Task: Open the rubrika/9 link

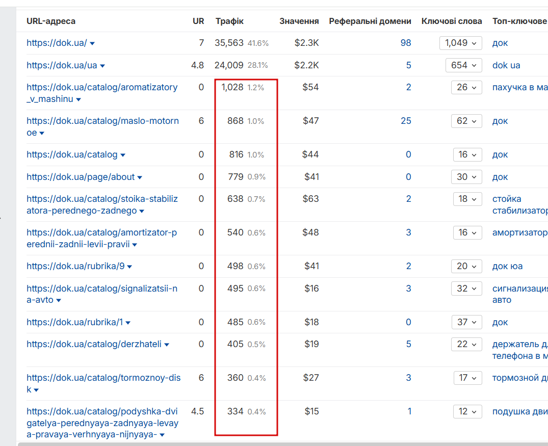Action: click(x=75, y=266)
